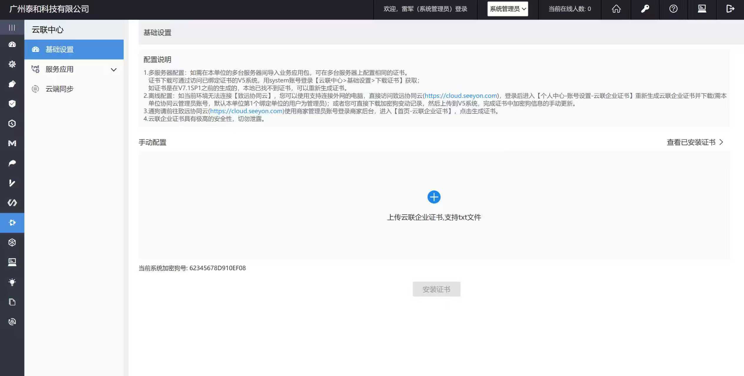Click the shield check icon in sidebar
744x376 pixels.
tap(12, 103)
